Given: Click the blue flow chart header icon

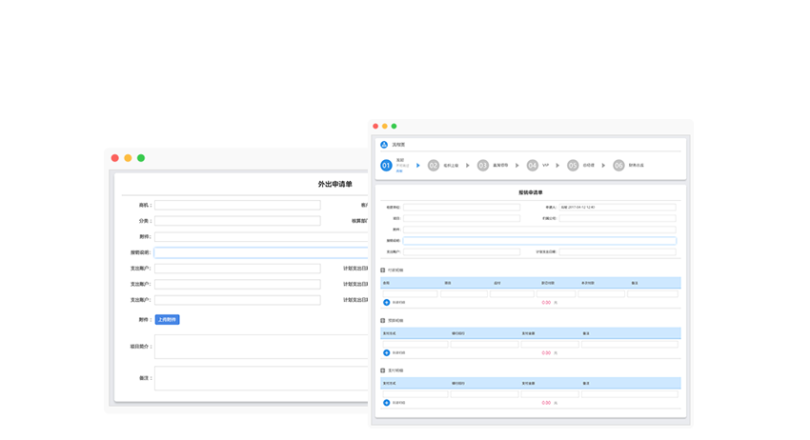Looking at the screenshot, I should (x=384, y=145).
